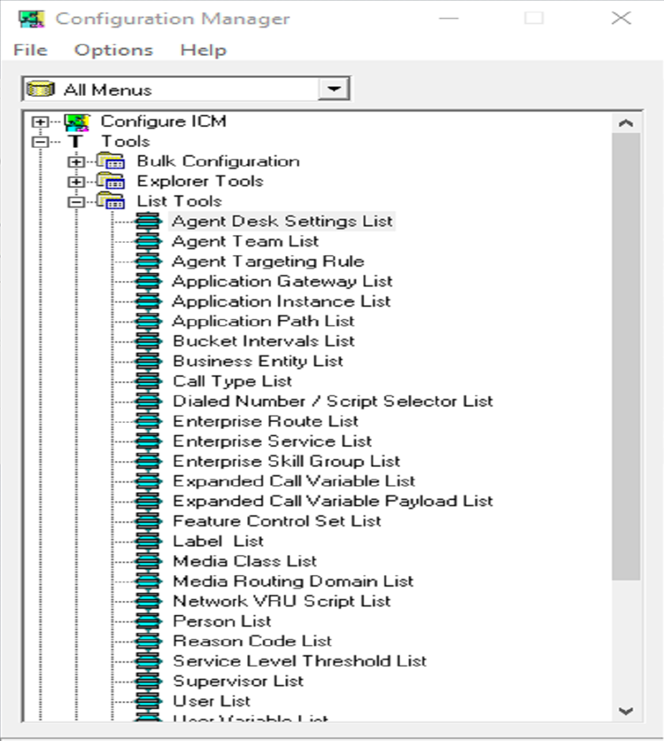The height and width of the screenshot is (741, 664).
Task: Select the Explorer Tools label
Action: coord(200,181)
